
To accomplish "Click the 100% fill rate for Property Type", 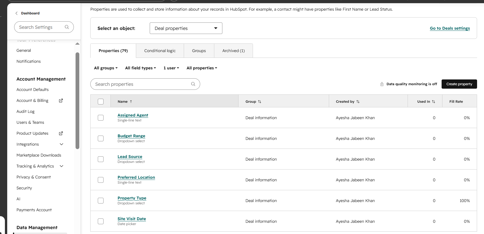I will point(464,201).
